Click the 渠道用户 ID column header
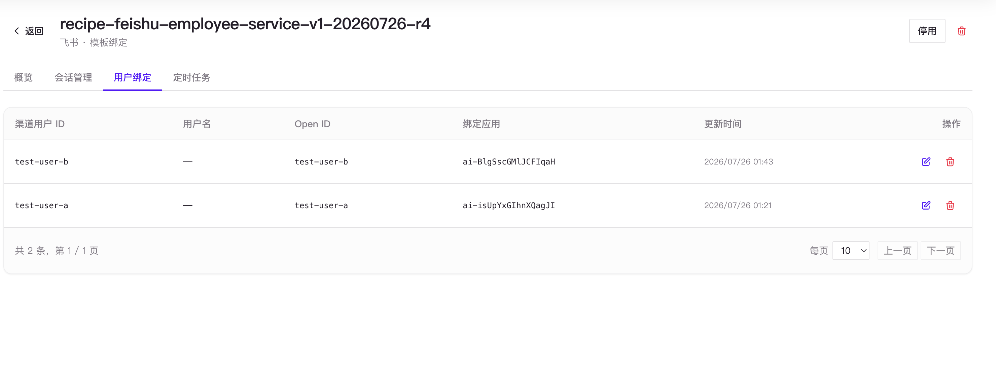This screenshot has height=370, width=996. coord(40,124)
